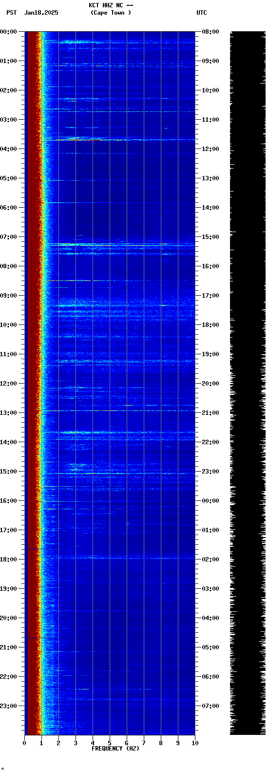
Task: Click the PST time label '23:00'
Action: (8, 706)
